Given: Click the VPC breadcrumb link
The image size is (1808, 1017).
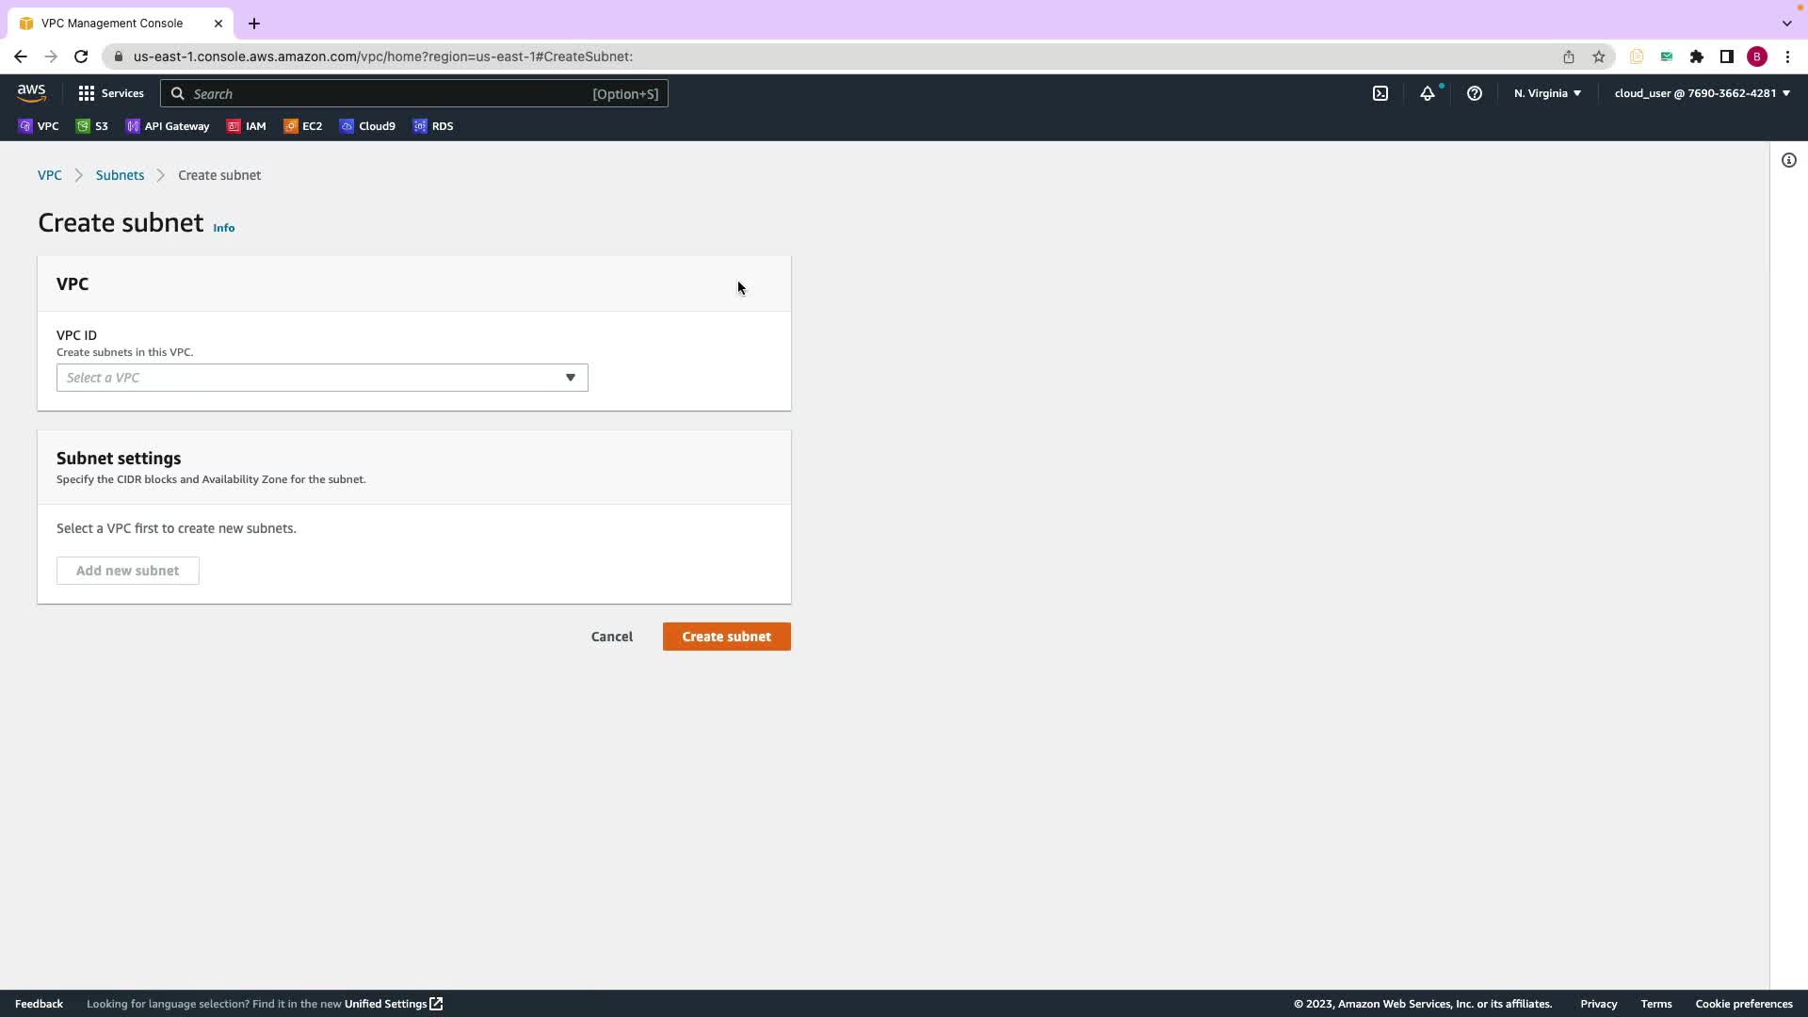Looking at the screenshot, I should pos(49,175).
